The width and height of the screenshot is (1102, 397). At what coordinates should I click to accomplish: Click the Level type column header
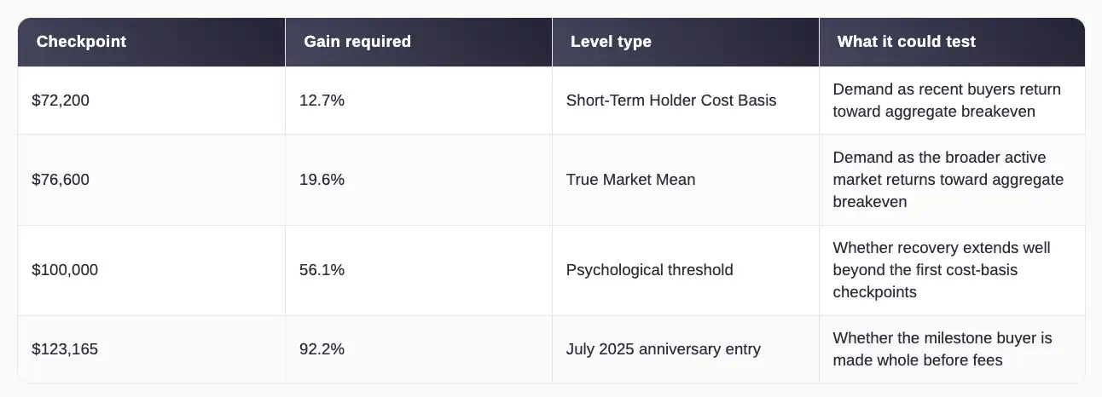click(686, 42)
